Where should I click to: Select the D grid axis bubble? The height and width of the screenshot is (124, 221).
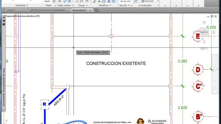tap(198, 70)
